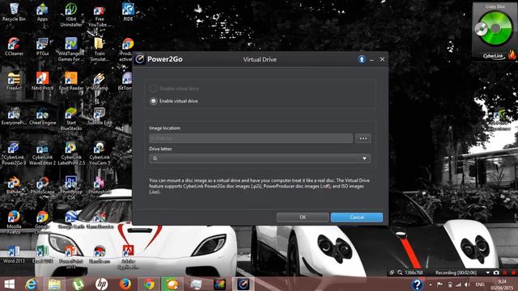Show hidden system tray icons
518x291 pixels.
pyautogui.click(x=431, y=285)
